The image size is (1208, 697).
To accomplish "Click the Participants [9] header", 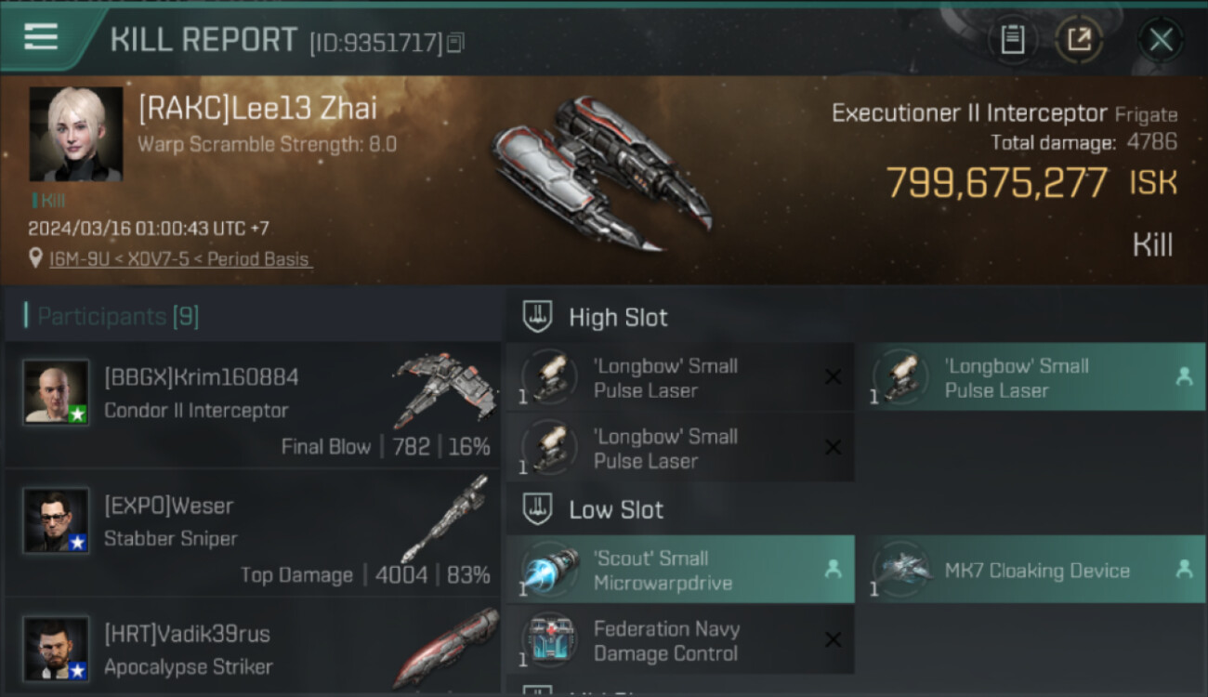I will coord(118,316).
